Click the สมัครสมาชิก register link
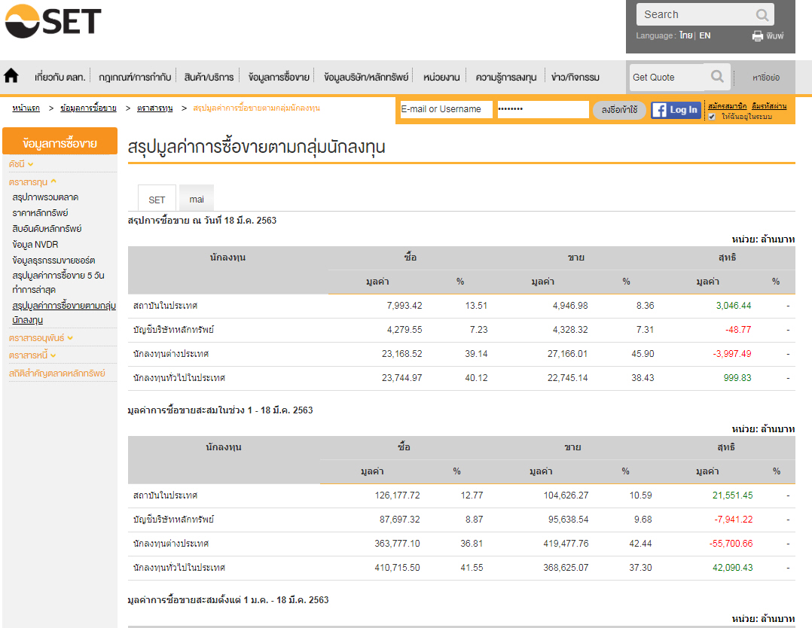This screenshot has height=628, width=812. click(x=727, y=106)
